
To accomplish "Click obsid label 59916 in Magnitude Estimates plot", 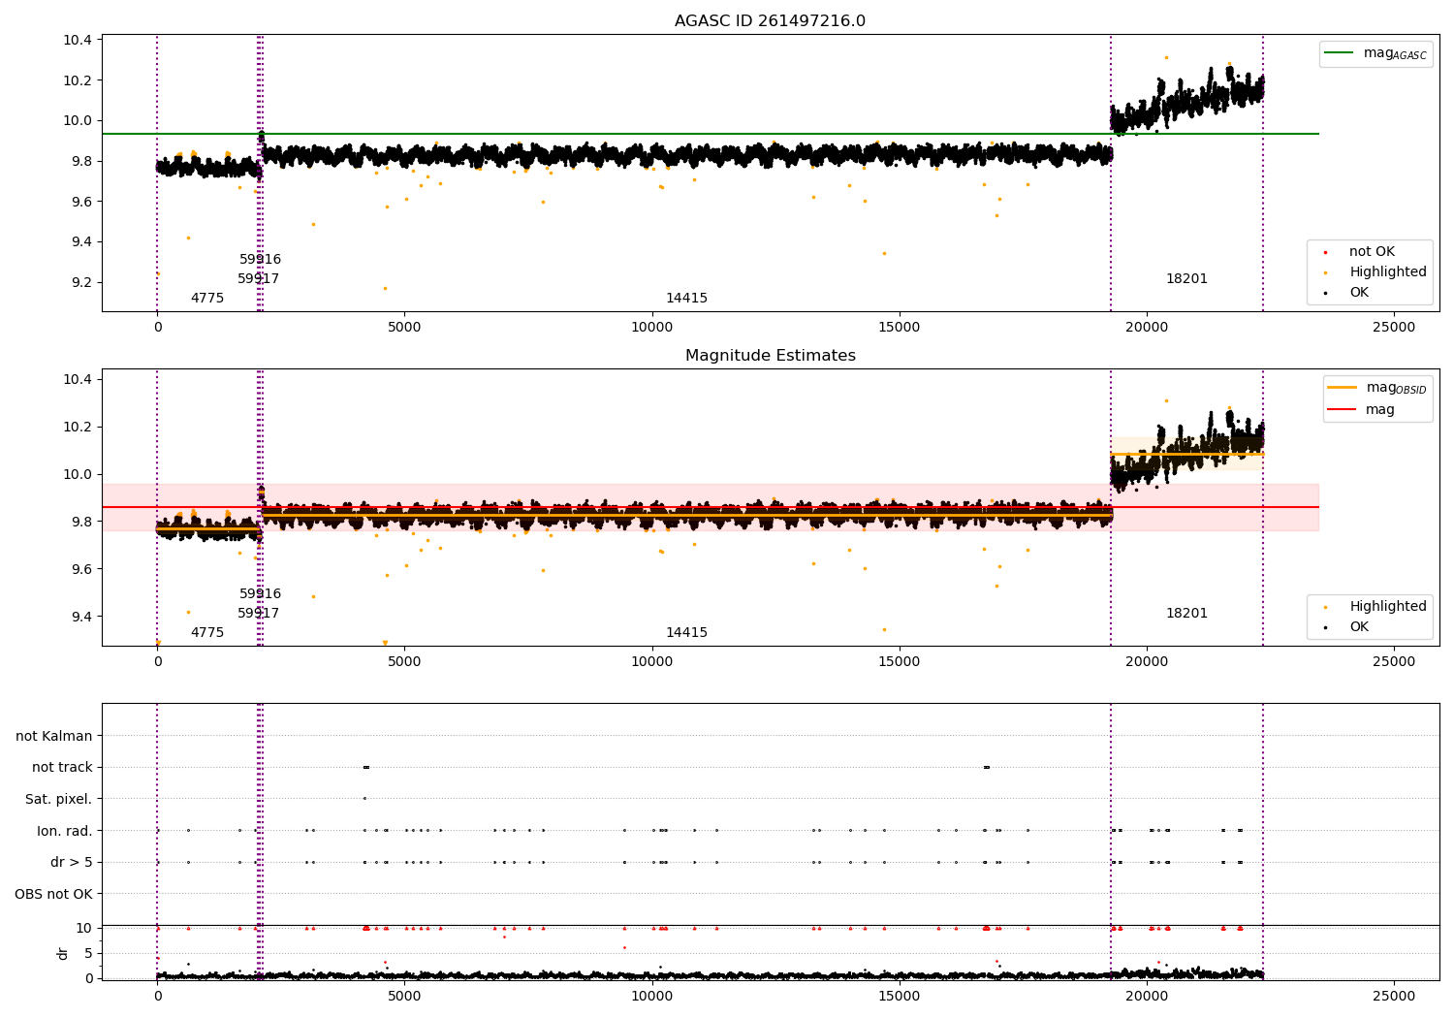I will point(260,594).
